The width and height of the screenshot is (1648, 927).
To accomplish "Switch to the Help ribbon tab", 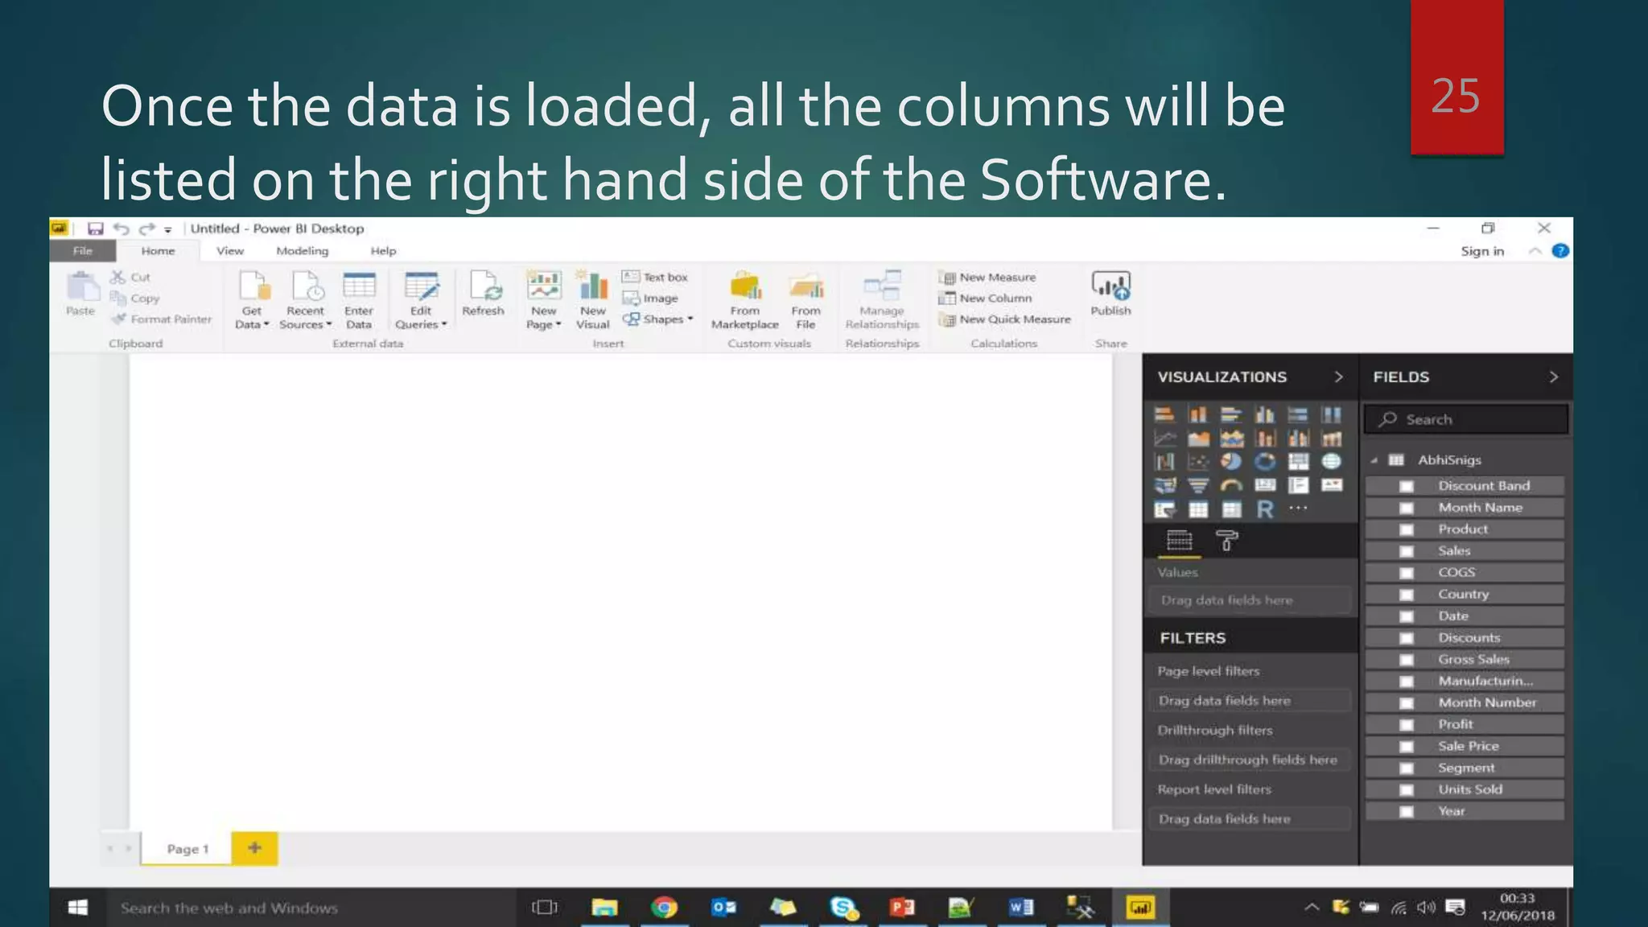I will 384,251.
